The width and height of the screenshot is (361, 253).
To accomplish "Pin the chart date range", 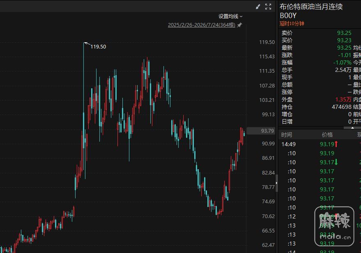I will [x=240, y=25].
